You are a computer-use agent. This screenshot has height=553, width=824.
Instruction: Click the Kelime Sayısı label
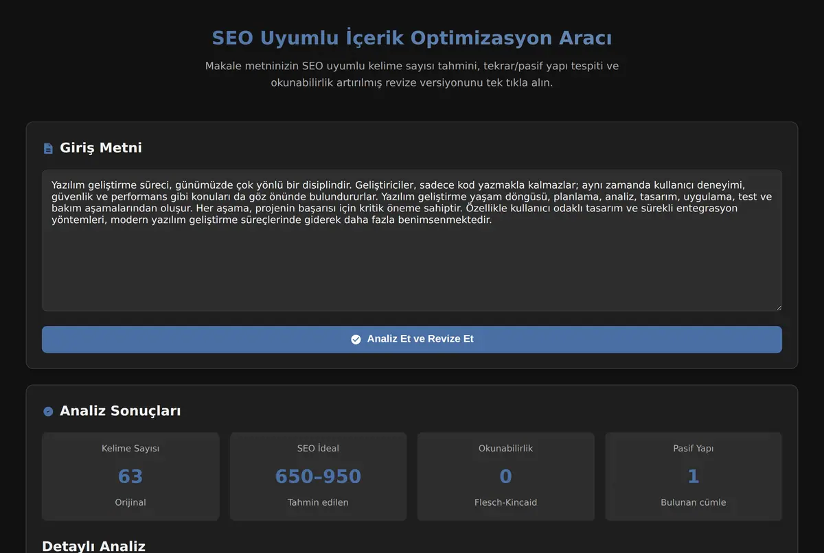click(x=130, y=448)
